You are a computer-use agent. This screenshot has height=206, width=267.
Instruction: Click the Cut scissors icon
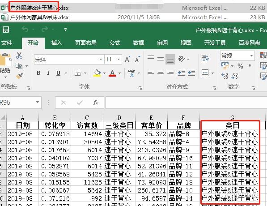click(19, 56)
